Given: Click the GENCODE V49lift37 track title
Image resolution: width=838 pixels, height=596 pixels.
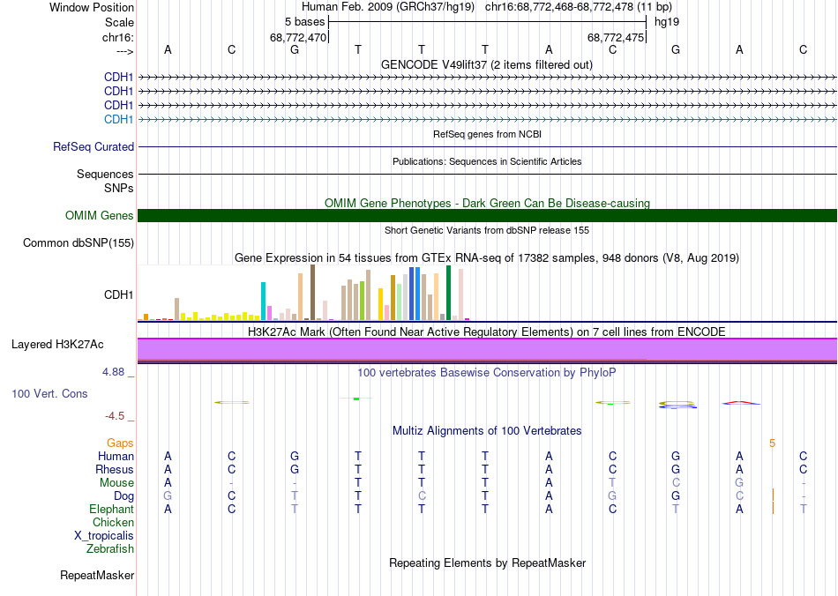Looking at the screenshot, I should (x=486, y=65).
